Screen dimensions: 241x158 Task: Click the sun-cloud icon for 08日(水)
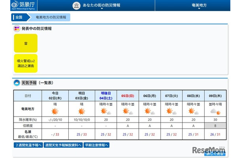193,111
